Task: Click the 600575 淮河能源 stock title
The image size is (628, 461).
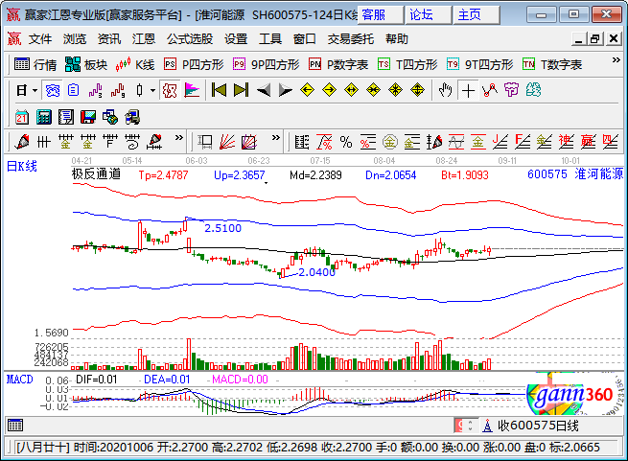Action: [575, 173]
